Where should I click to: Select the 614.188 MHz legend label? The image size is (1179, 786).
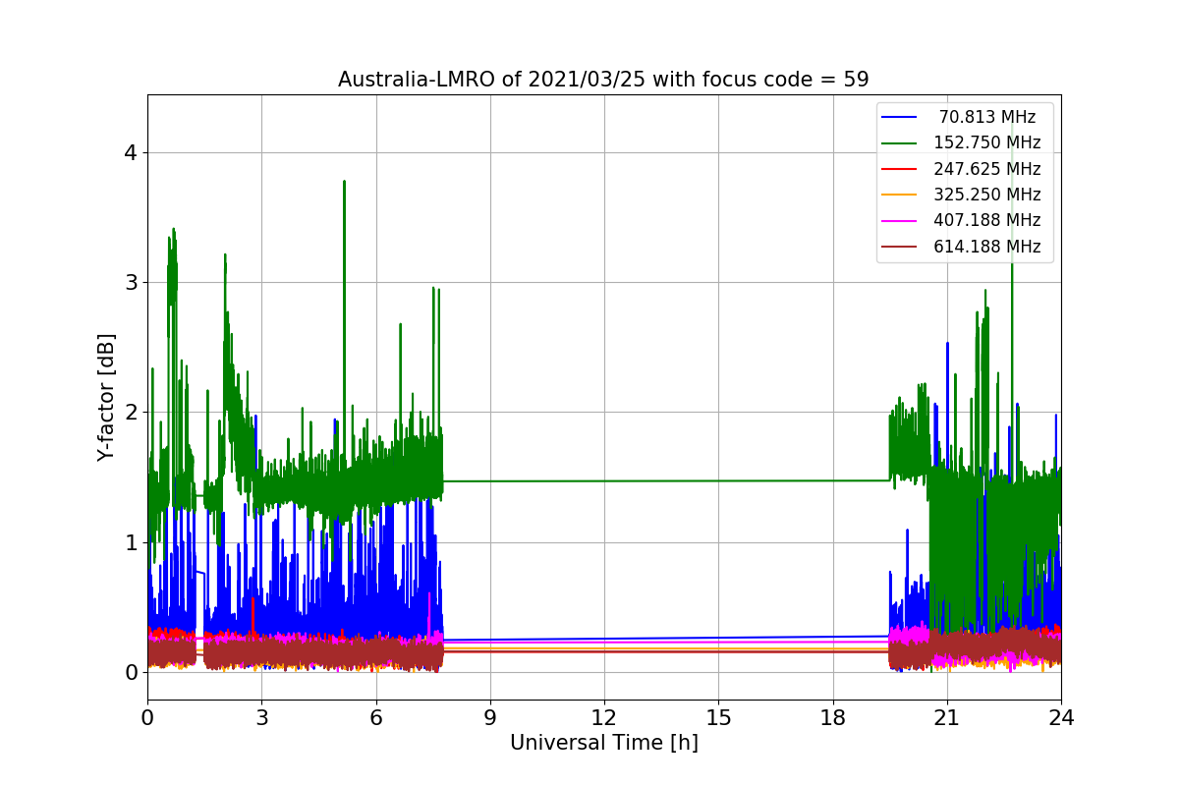click(987, 247)
